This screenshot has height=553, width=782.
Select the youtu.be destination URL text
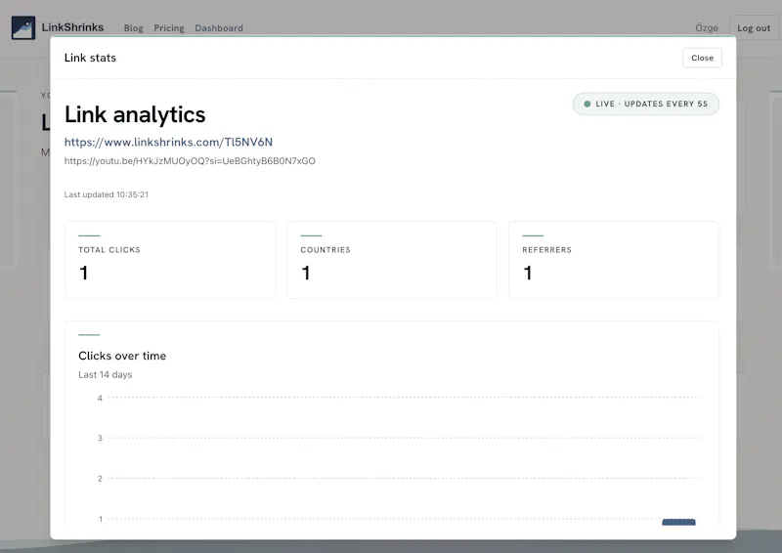coord(190,161)
